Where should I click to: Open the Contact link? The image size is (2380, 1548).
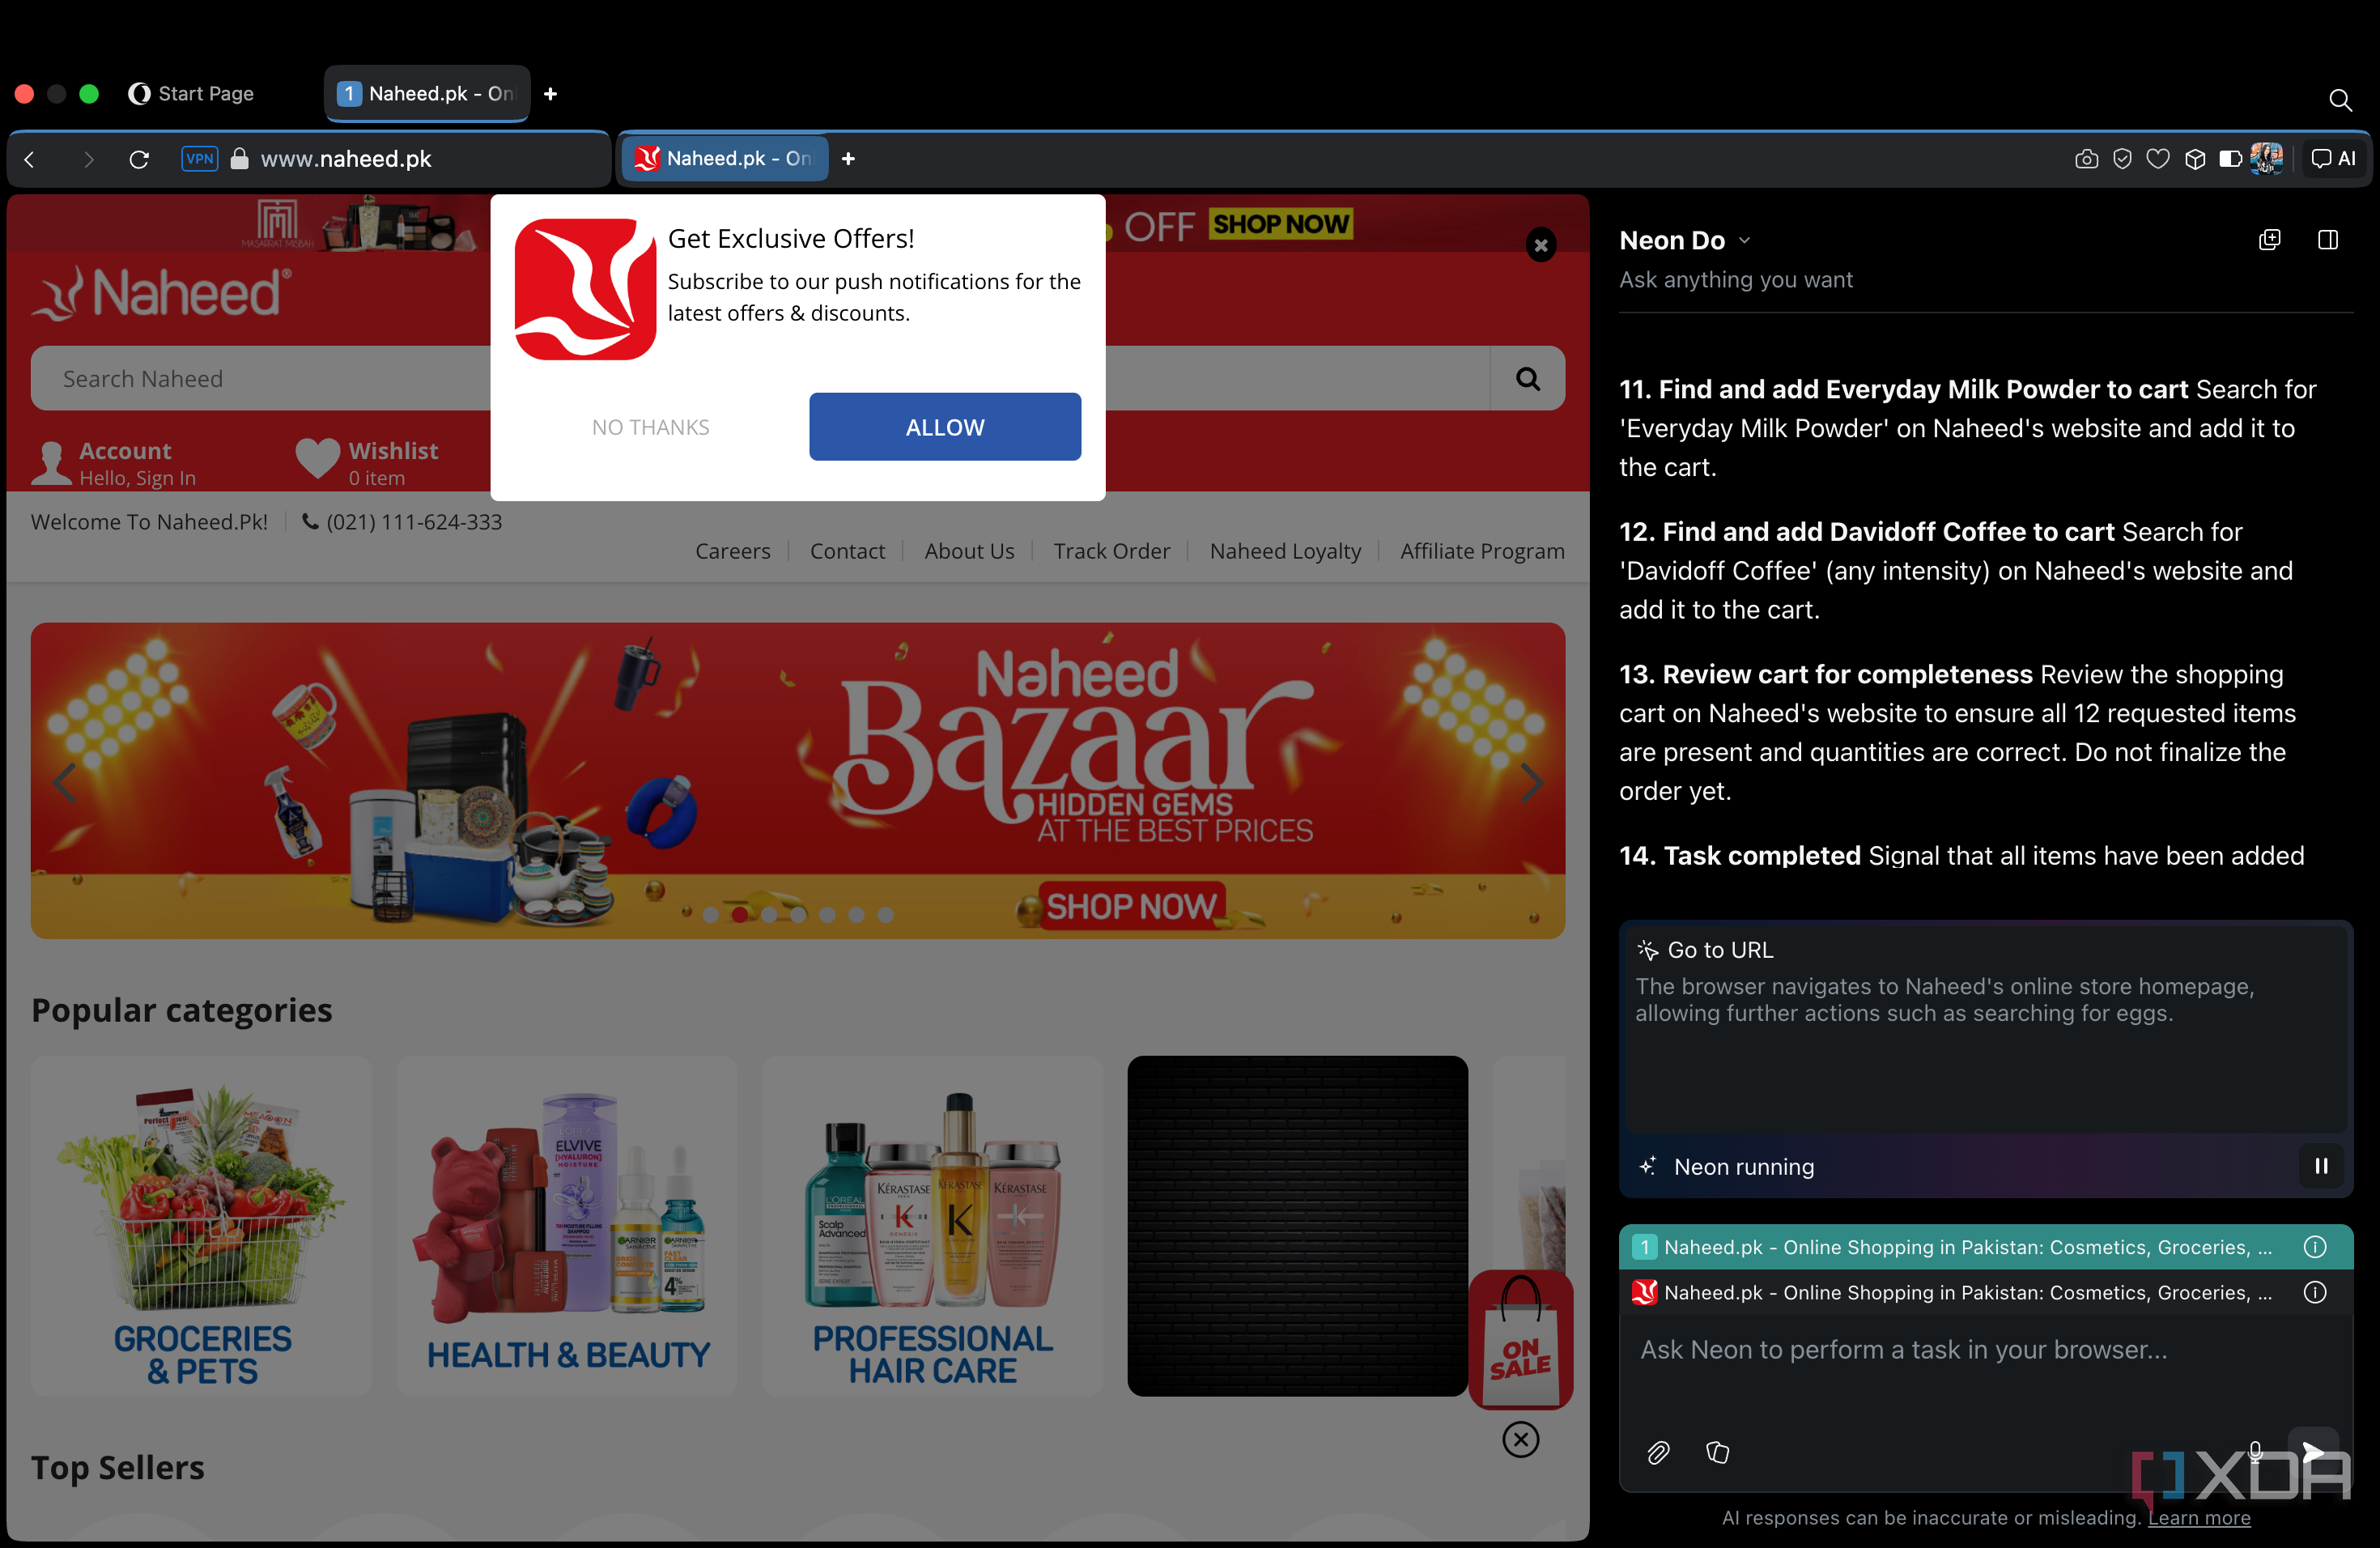coord(847,551)
